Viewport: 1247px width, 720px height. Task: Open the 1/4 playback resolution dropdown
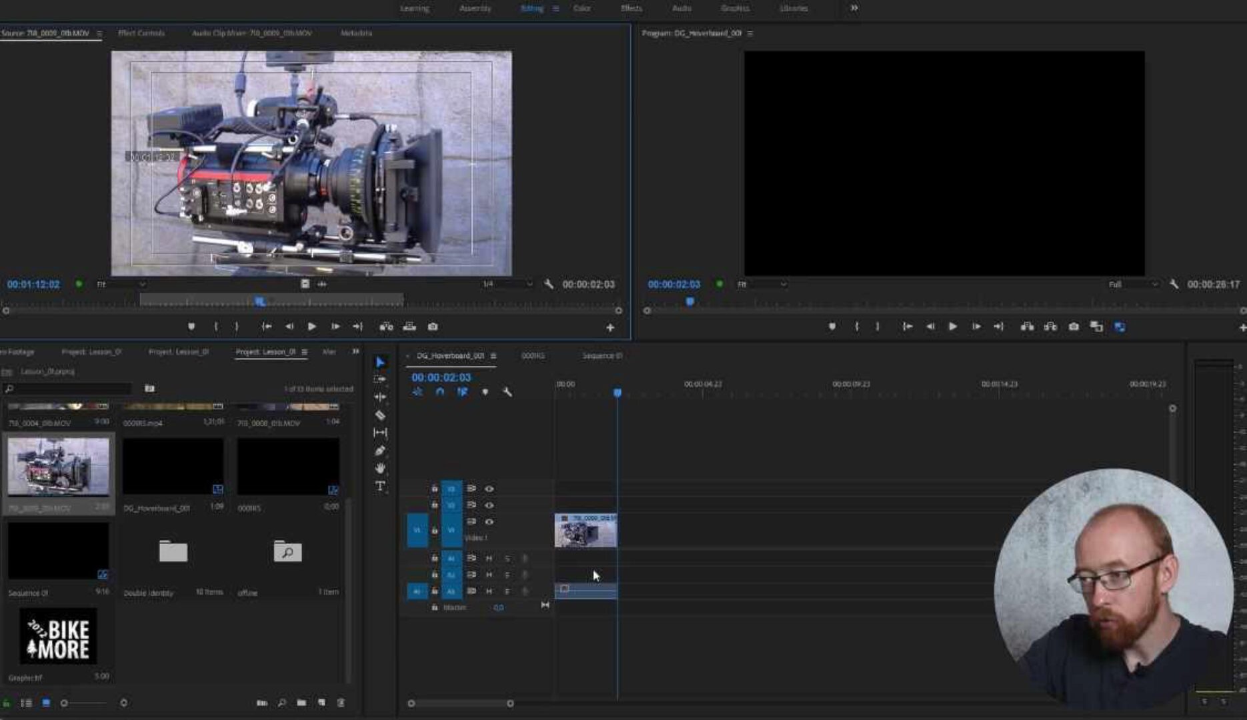coord(508,284)
